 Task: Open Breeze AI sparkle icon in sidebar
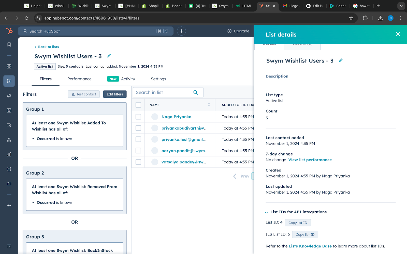tap(9, 205)
